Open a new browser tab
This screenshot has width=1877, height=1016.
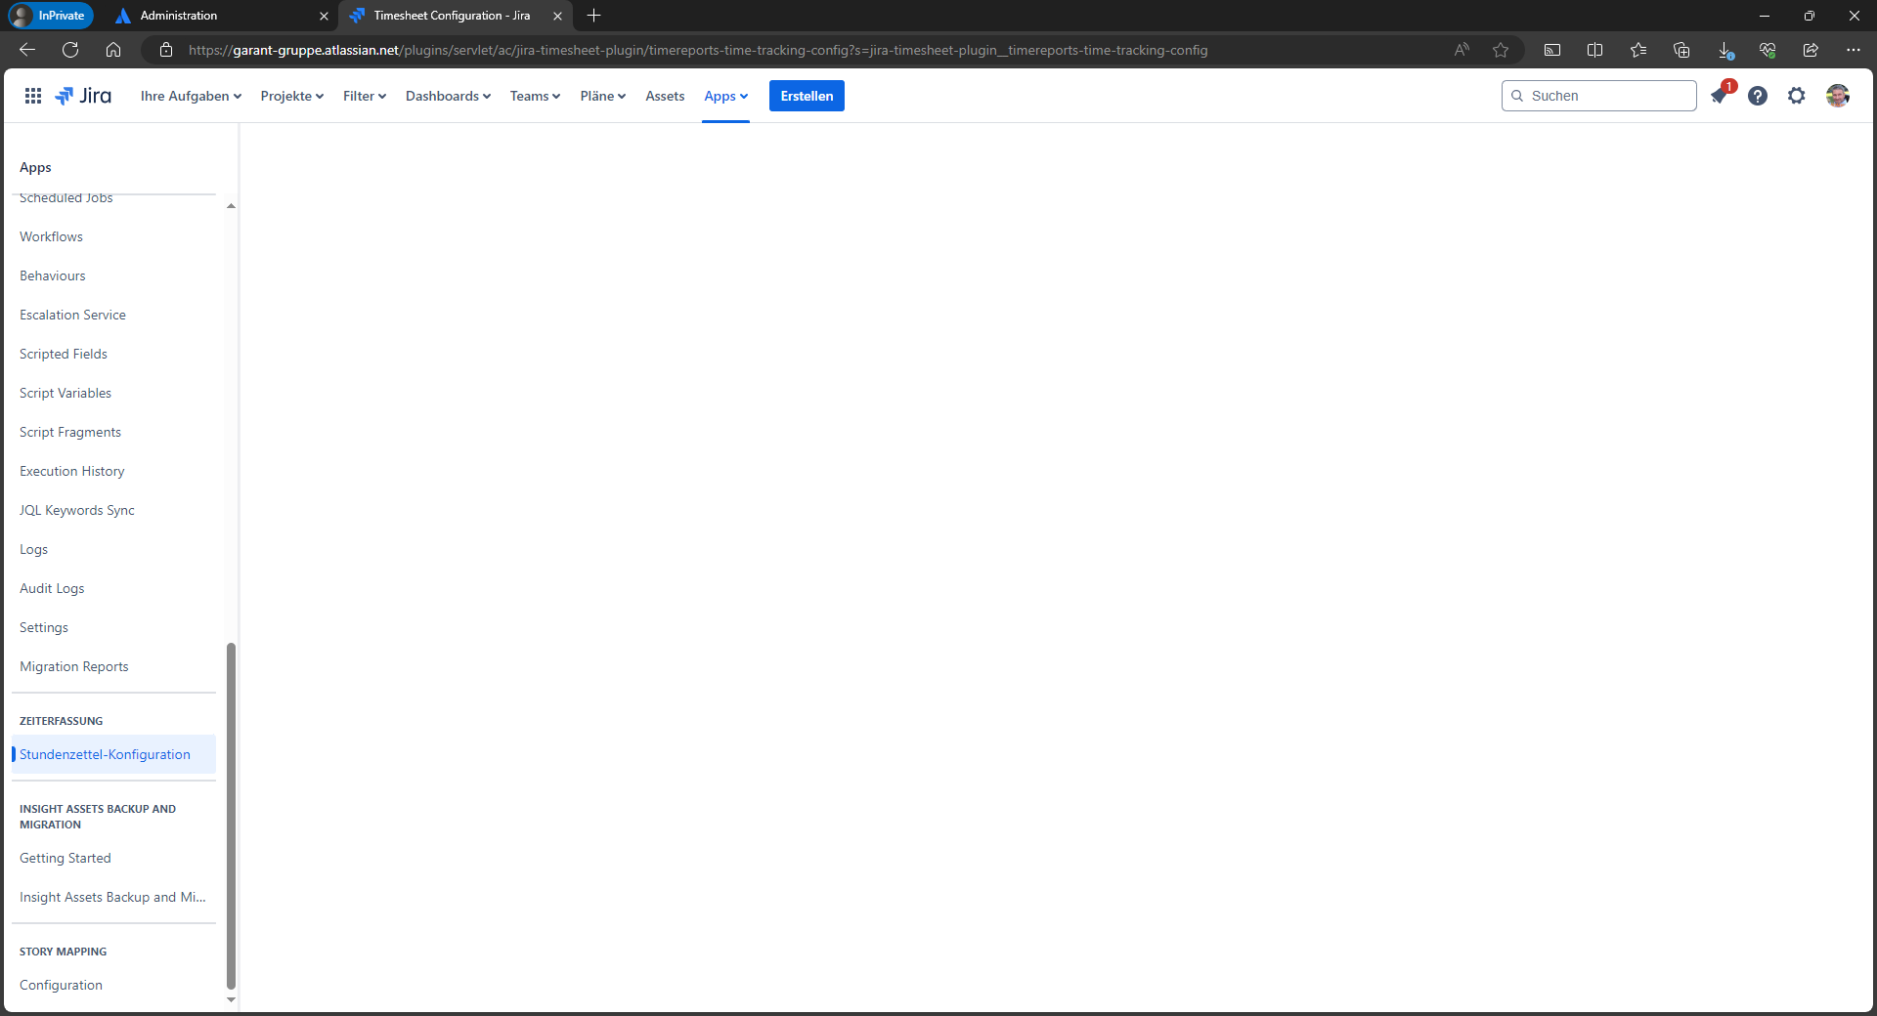593,16
